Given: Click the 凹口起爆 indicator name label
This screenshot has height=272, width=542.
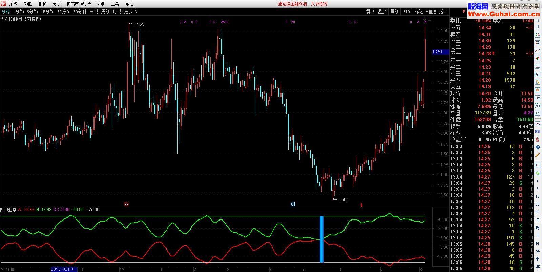Looking at the screenshot, I should click(x=8, y=210).
